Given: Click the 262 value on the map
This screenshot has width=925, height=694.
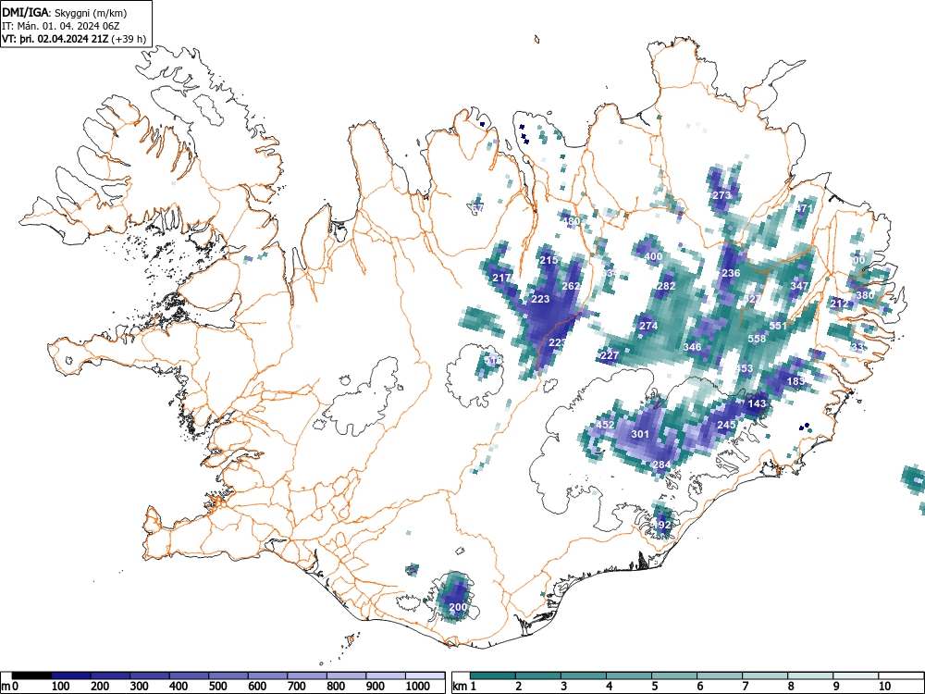Looking at the screenshot, I should click(x=571, y=286).
